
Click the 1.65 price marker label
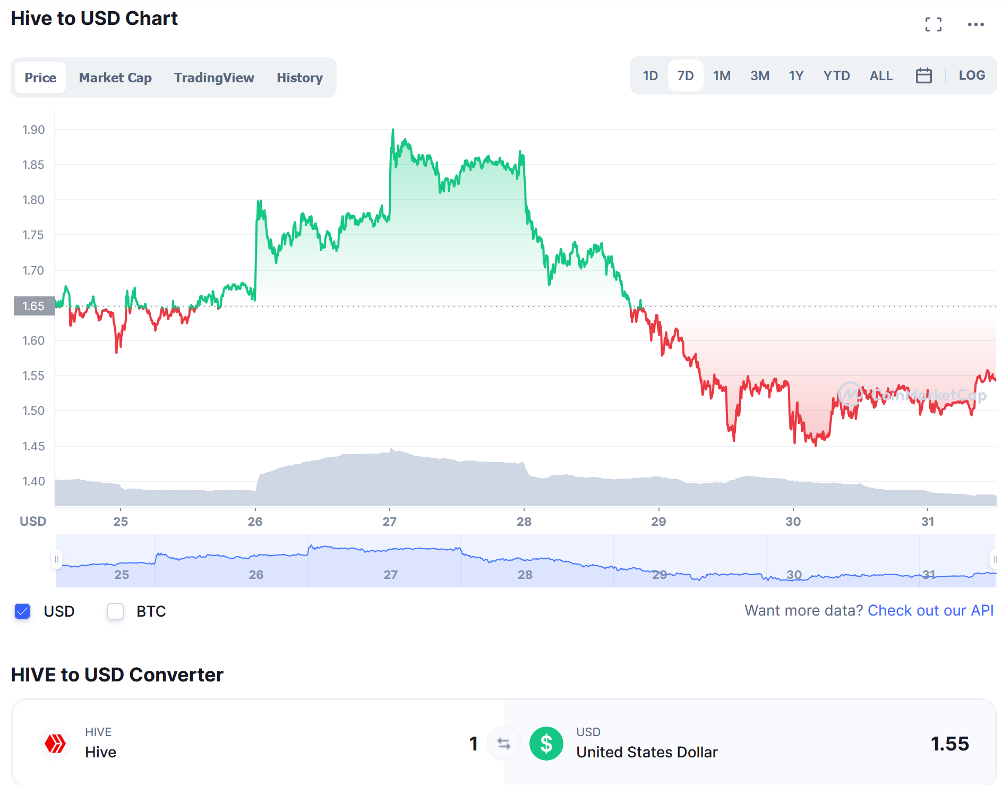pos(34,306)
